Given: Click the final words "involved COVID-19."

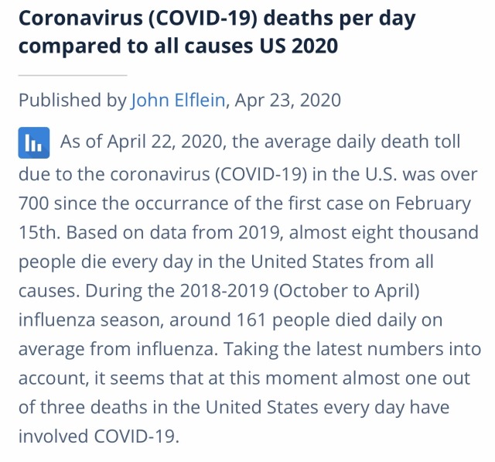Looking at the screenshot, I should [99, 436].
